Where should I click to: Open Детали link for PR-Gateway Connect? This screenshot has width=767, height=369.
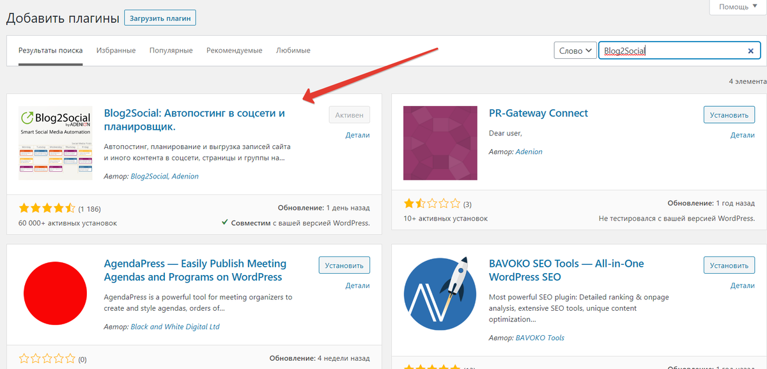743,135
